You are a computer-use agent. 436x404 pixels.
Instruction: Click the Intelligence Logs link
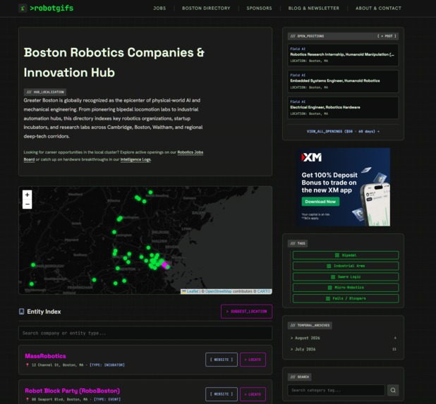pyautogui.click(x=135, y=159)
